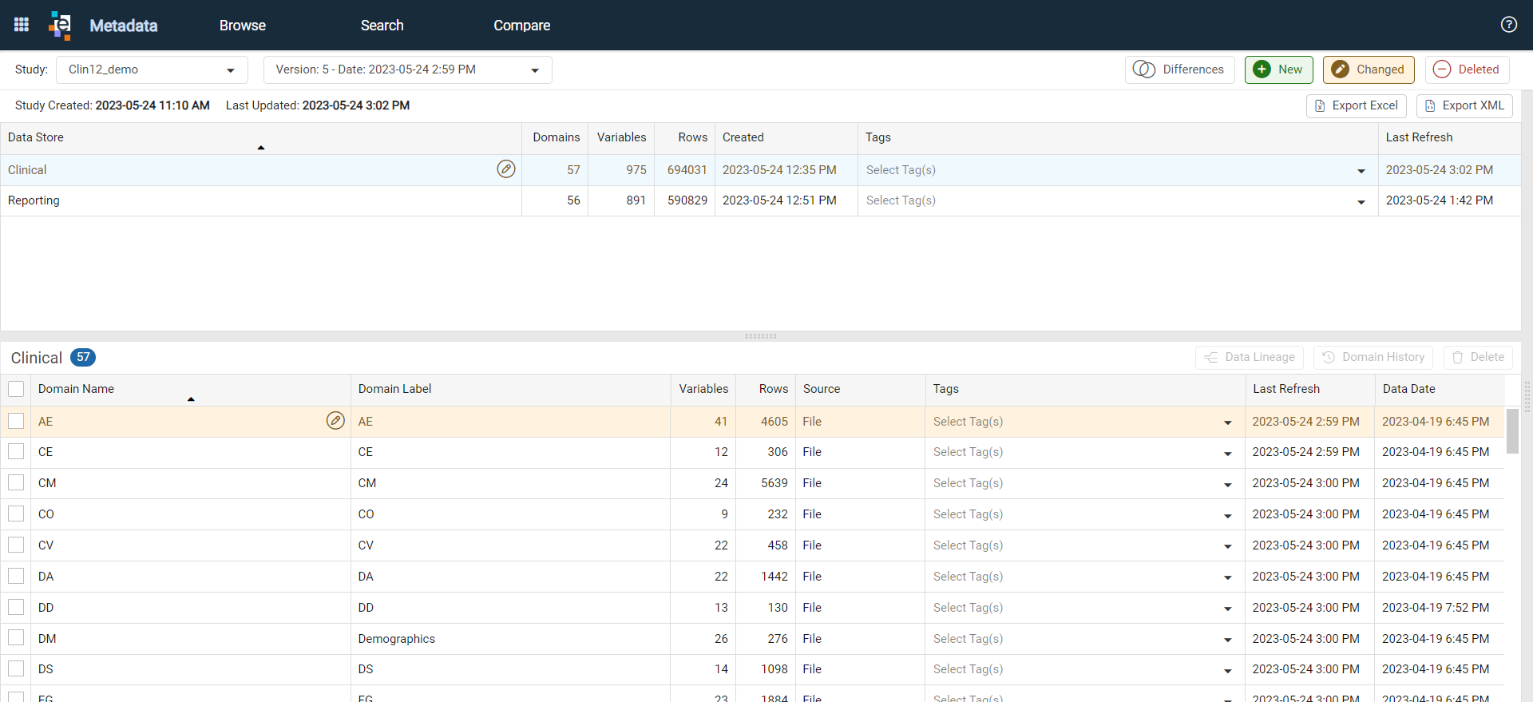Select the Clinical data store row

760,170
